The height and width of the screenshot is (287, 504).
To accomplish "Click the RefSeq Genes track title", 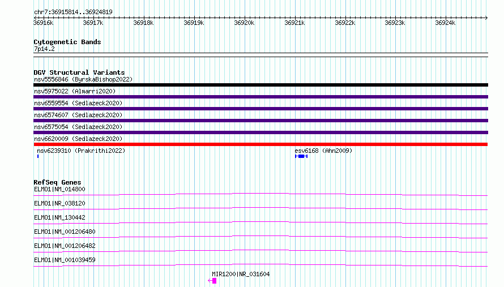I will coord(57,182).
